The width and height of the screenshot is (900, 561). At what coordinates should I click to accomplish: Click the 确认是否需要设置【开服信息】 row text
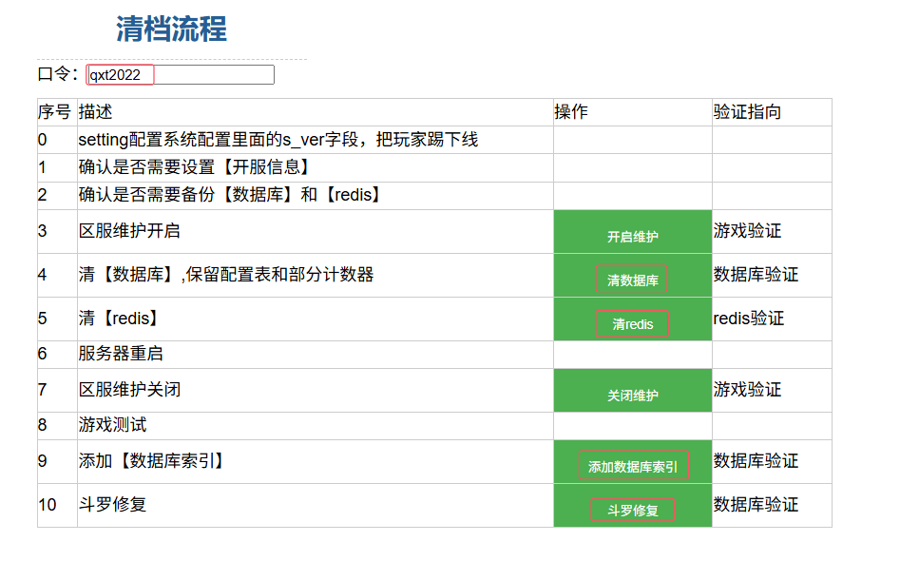click(x=195, y=167)
